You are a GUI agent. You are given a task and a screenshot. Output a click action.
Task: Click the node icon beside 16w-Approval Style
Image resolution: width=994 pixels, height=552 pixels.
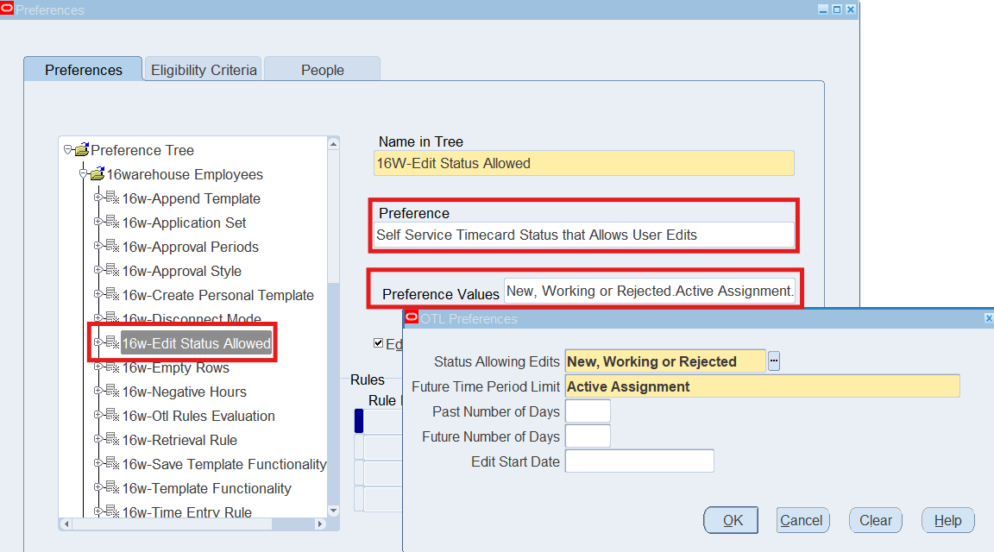pos(112,271)
